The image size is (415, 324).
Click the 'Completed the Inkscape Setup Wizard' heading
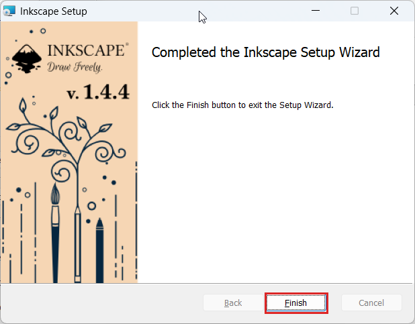coord(265,52)
